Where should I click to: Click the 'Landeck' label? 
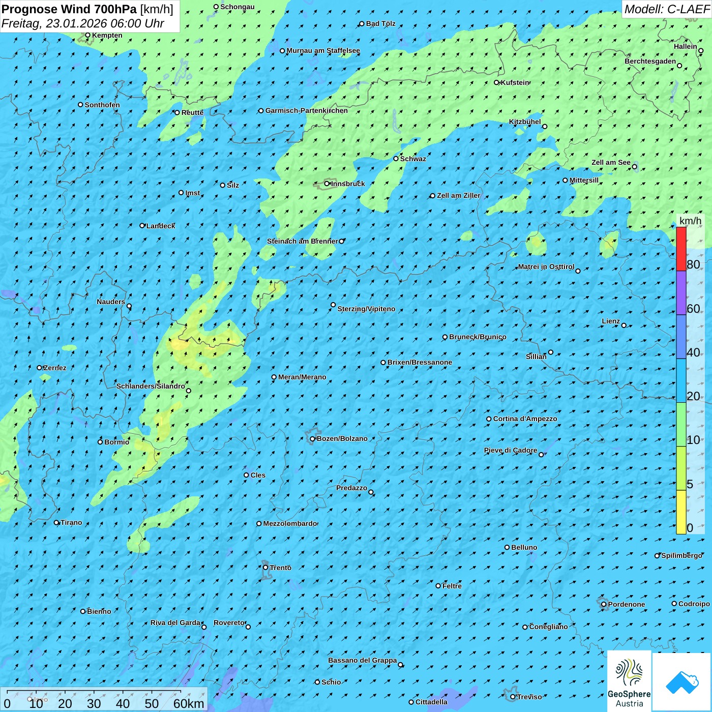(x=161, y=226)
